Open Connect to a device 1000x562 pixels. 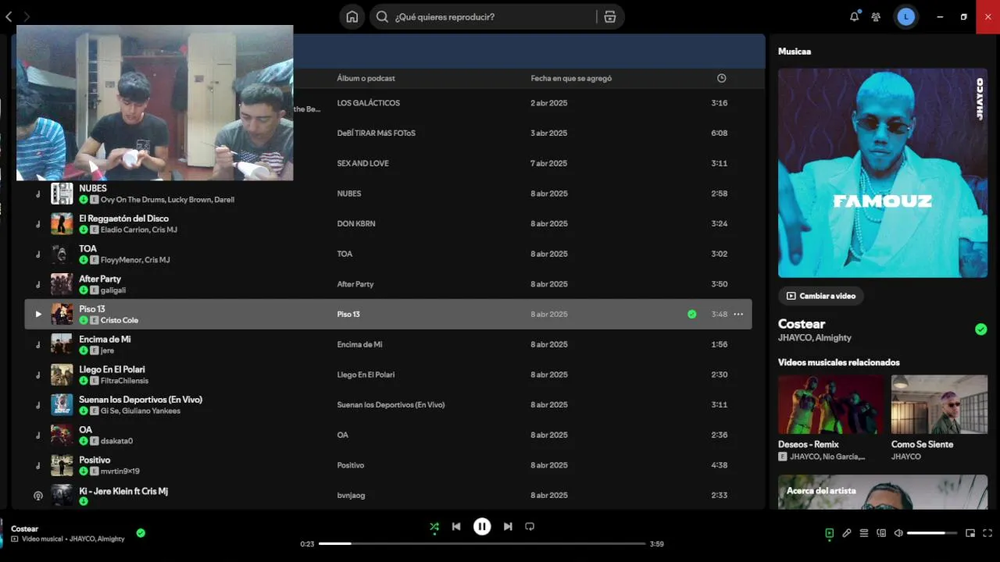[881, 533]
